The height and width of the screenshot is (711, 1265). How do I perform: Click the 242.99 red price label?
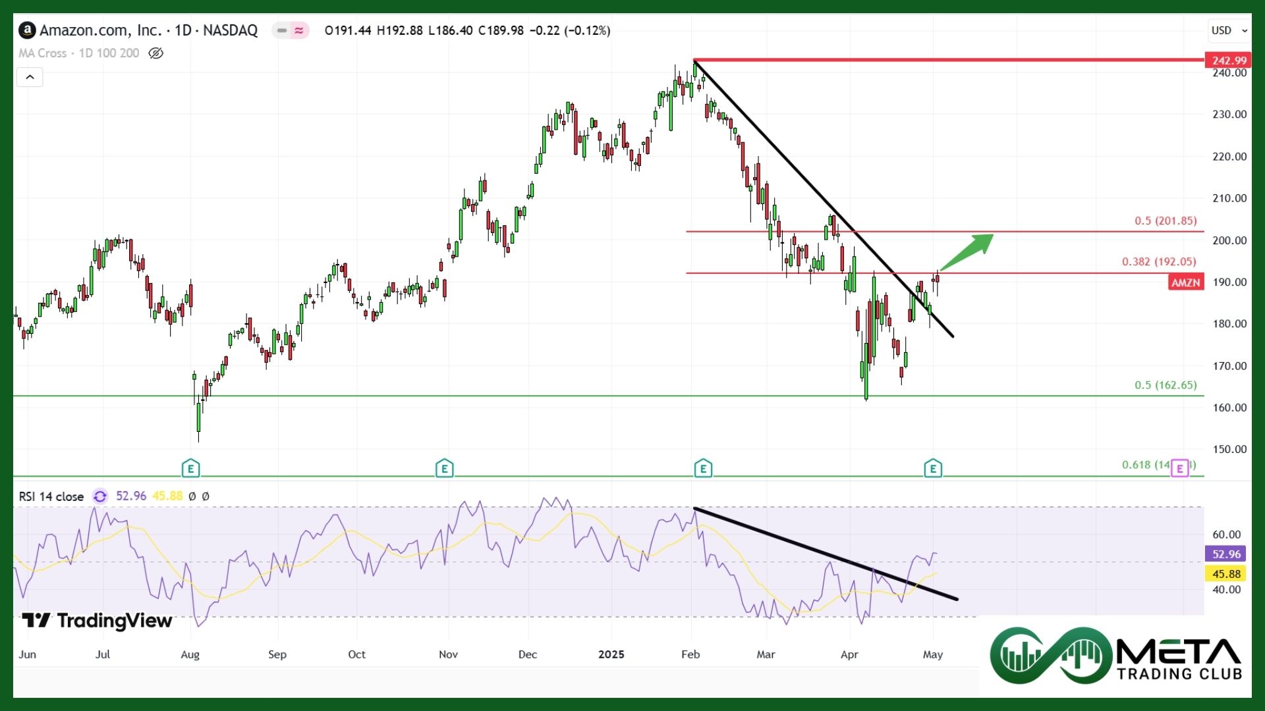tap(1228, 60)
